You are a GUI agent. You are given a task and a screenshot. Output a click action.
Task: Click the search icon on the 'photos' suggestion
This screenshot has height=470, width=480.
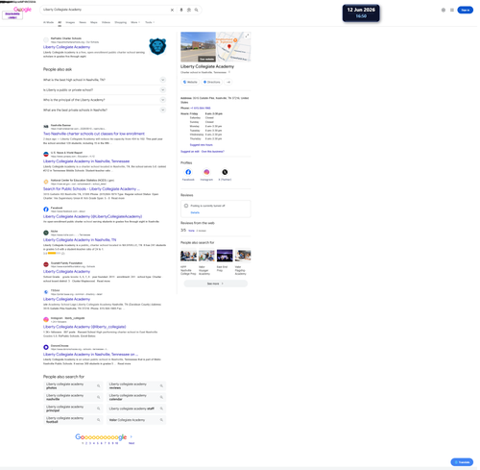click(99, 385)
